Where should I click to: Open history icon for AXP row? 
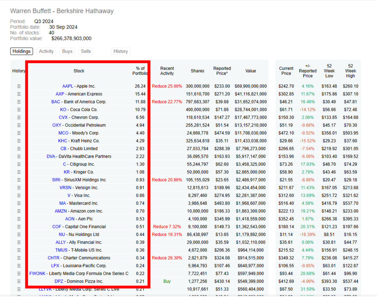(19, 94)
